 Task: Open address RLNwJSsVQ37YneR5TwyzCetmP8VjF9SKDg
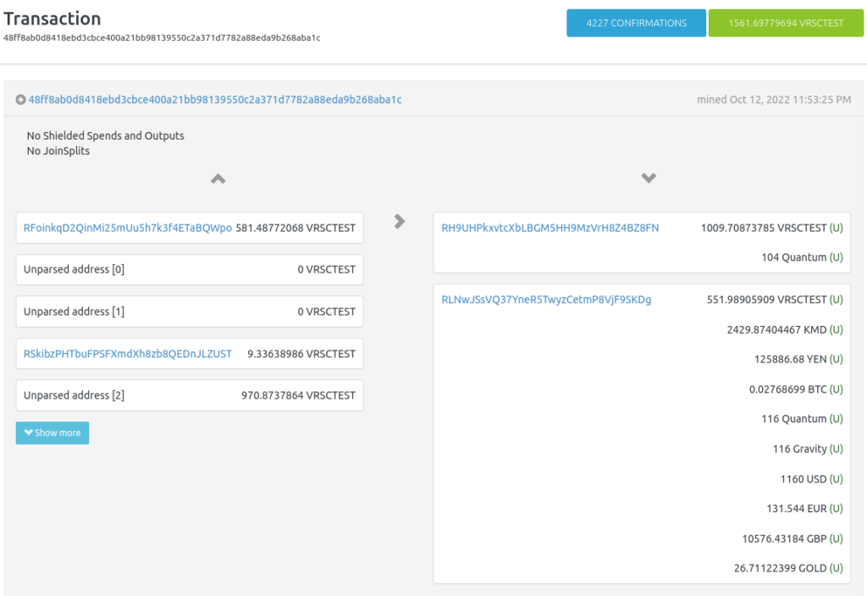pyautogui.click(x=546, y=300)
